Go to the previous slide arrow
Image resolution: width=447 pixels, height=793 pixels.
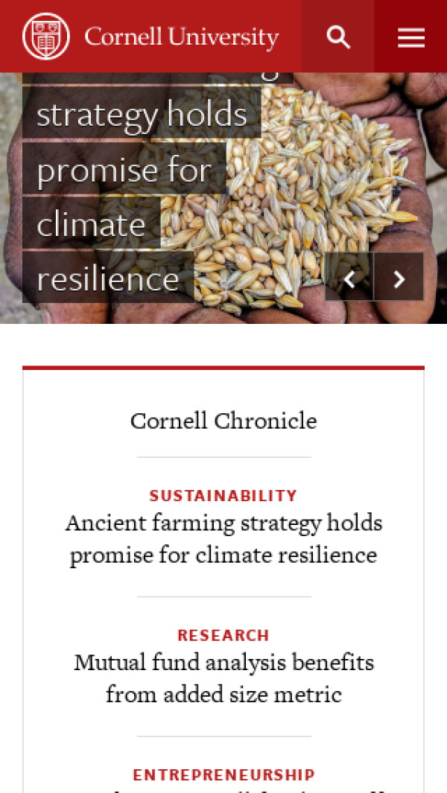(x=349, y=279)
